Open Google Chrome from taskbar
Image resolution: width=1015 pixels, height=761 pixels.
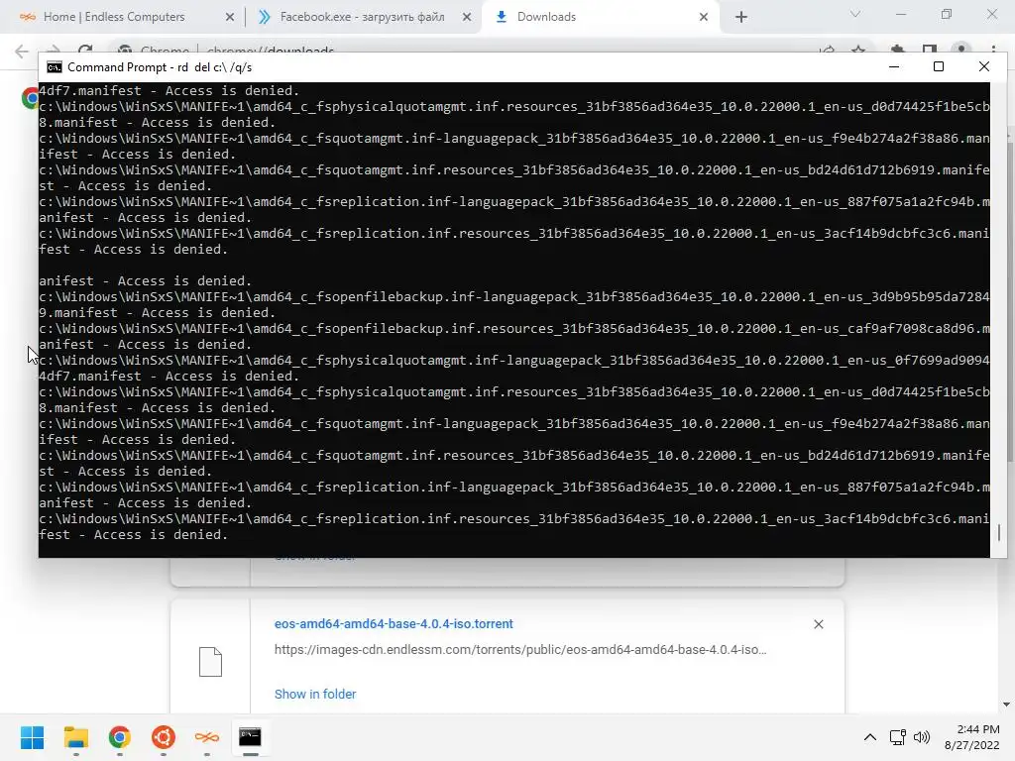point(120,737)
